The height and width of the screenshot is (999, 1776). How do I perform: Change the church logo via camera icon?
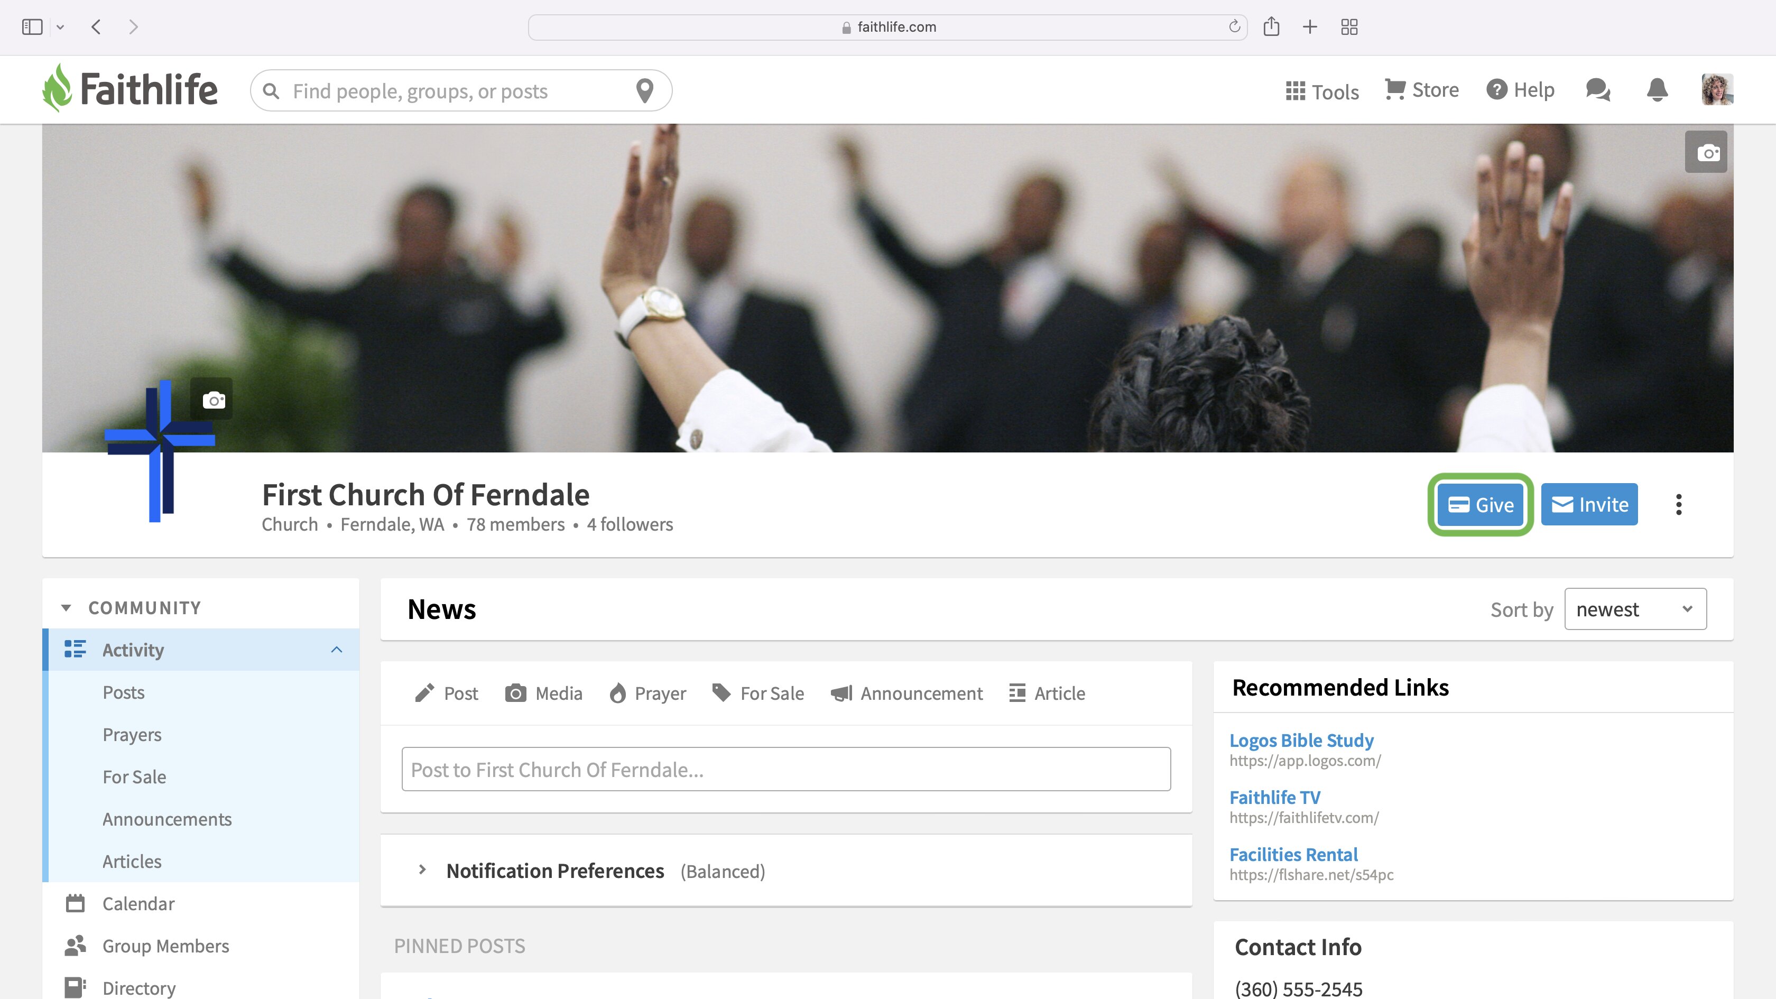coord(212,399)
